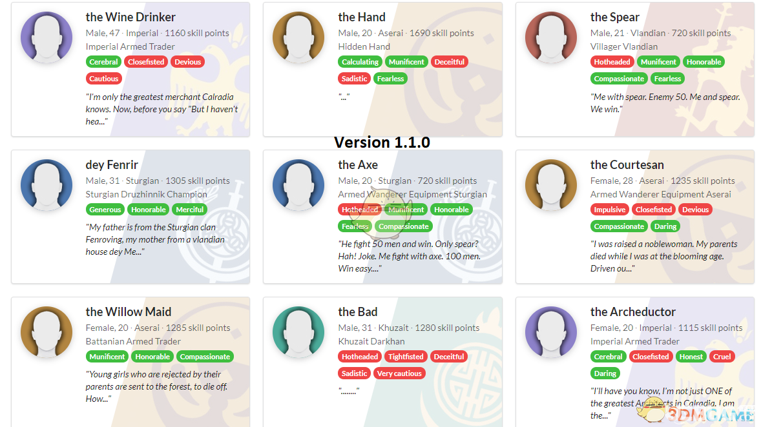Click the Sadistic tag on the Hand card

[x=354, y=79]
